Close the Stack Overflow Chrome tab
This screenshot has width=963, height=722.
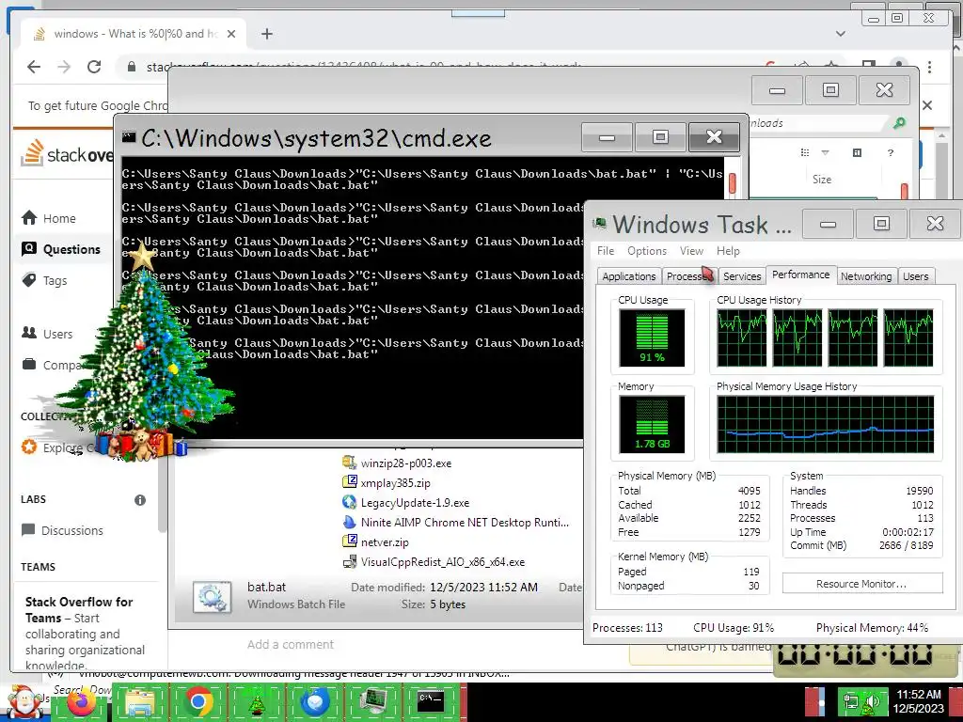(231, 34)
